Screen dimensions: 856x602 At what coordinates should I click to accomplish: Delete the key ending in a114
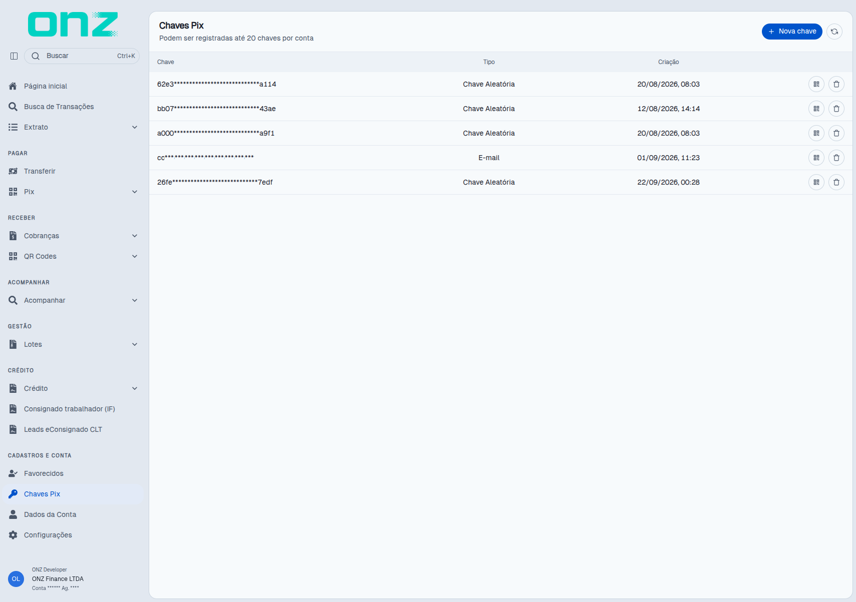836,84
